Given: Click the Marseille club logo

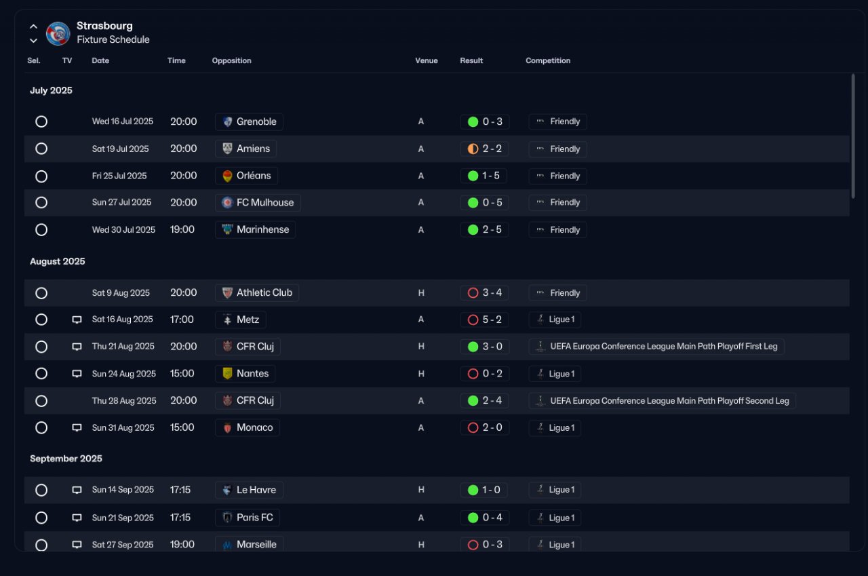Looking at the screenshot, I should point(228,544).
